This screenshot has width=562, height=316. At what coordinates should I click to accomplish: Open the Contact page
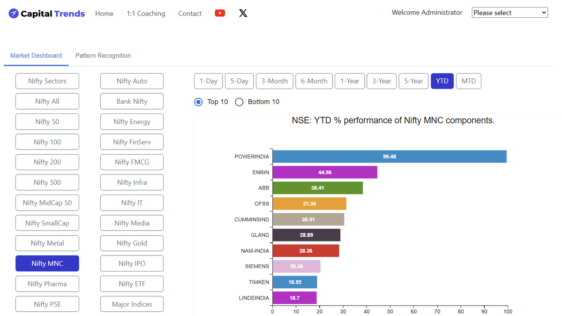coord(190,14)
